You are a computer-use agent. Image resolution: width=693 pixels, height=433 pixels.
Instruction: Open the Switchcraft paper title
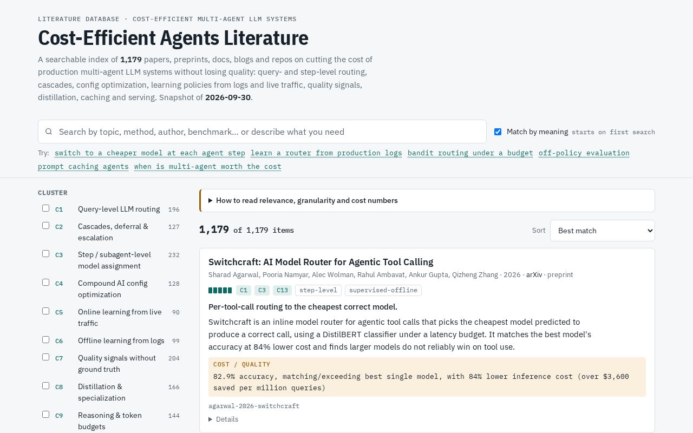(321, 262)
